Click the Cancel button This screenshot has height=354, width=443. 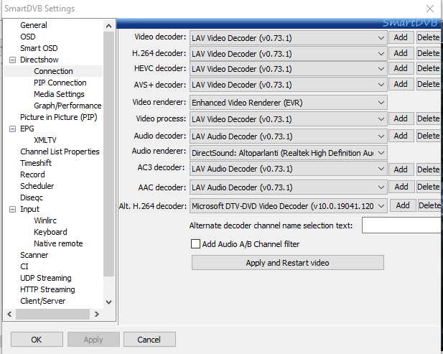[149, 340]
